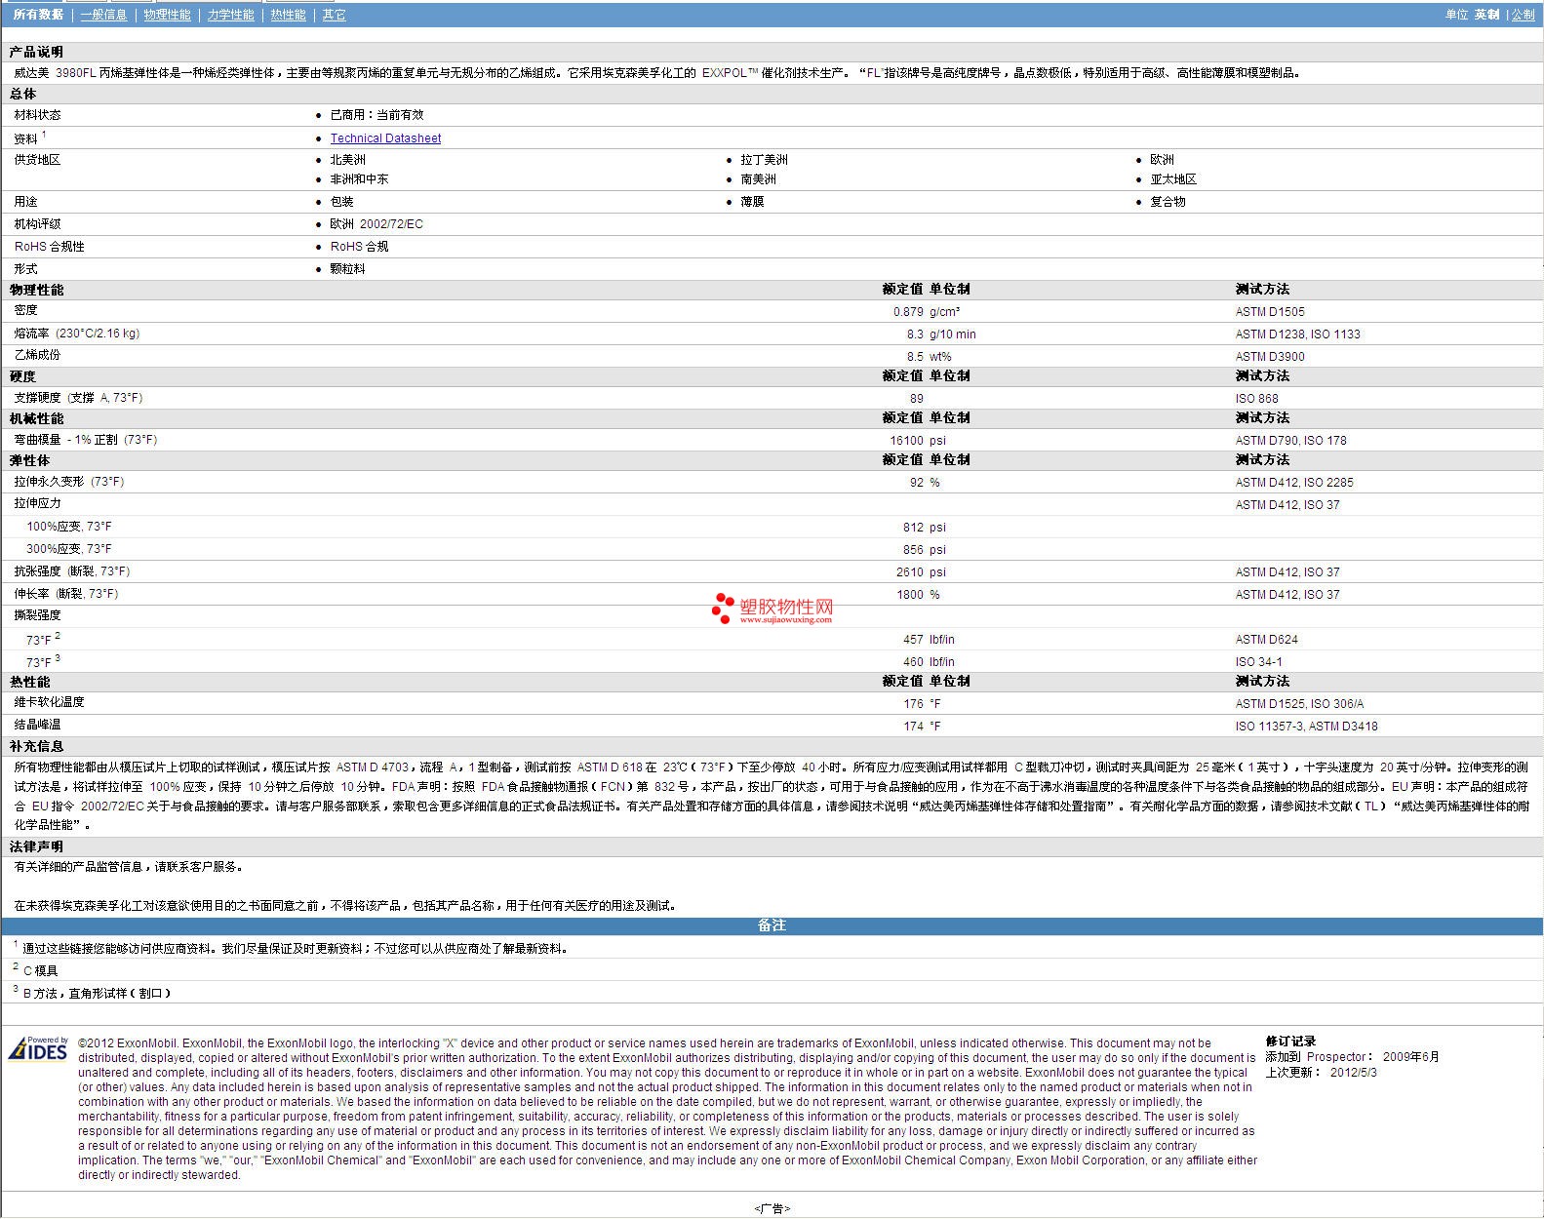Click the 补充信息 section header
Image resolution: width=1544 pixels, height=1219 pixels.
click(x=36, y=746)
